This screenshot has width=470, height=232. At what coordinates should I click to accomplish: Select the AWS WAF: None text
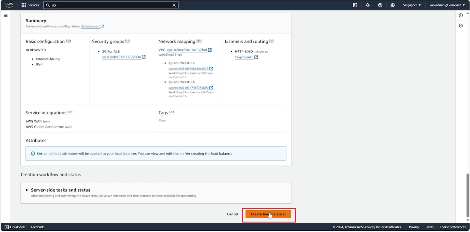click(38, 121)
